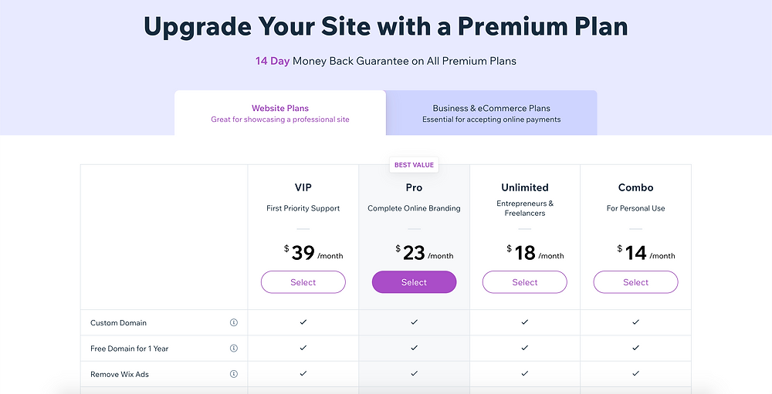Click the Free Domain for 1 Year label
This screenshot has height=394, width=772.
130,349
